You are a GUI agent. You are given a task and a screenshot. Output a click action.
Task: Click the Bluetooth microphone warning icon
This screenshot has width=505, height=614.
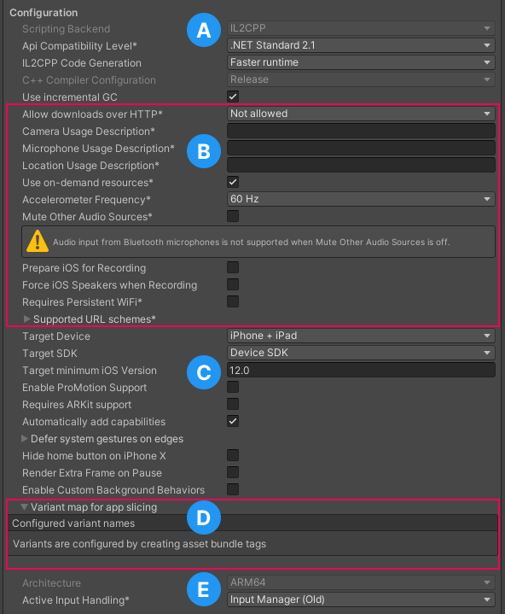[38, 241]
